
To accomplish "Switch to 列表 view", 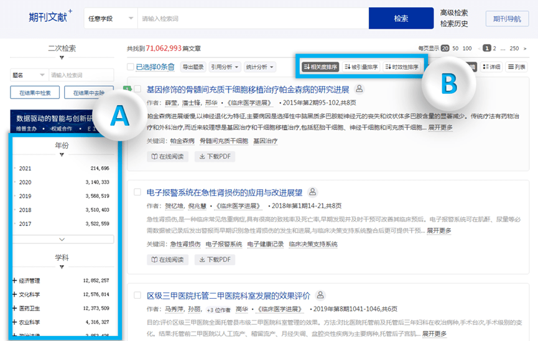I will click(517, 67).
